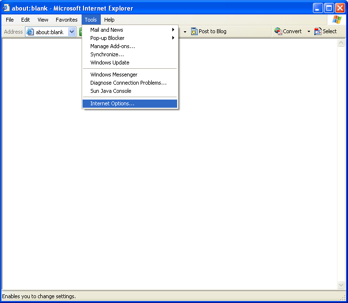Viewport: 348px width, 303px height.
Task: Select Diagnose Connection Problems entry
Action: click(128, 83)
